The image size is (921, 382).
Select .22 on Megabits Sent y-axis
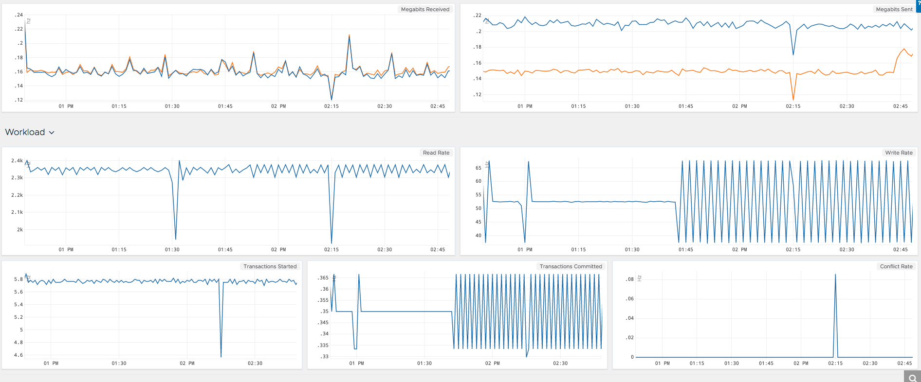pyautogui.click(x=477, y=15)
